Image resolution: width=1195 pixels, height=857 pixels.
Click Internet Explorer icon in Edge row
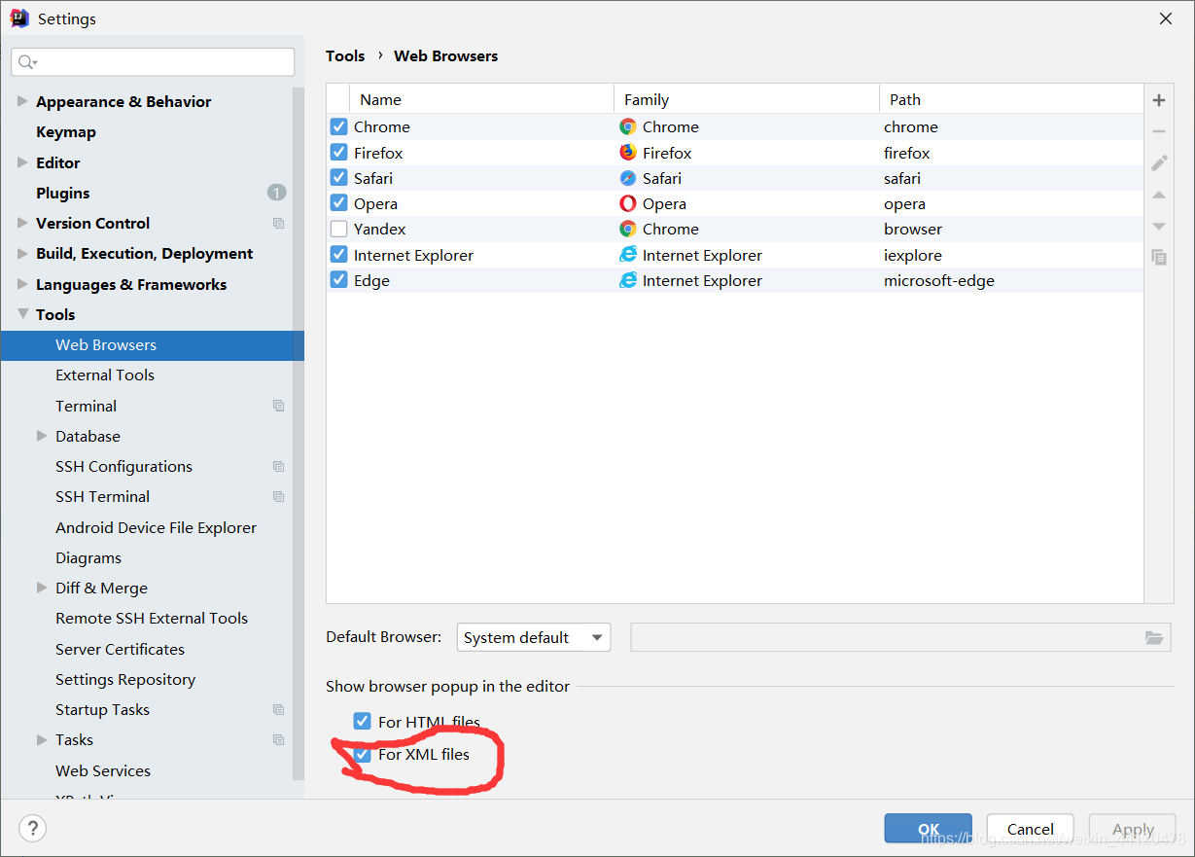628,280
